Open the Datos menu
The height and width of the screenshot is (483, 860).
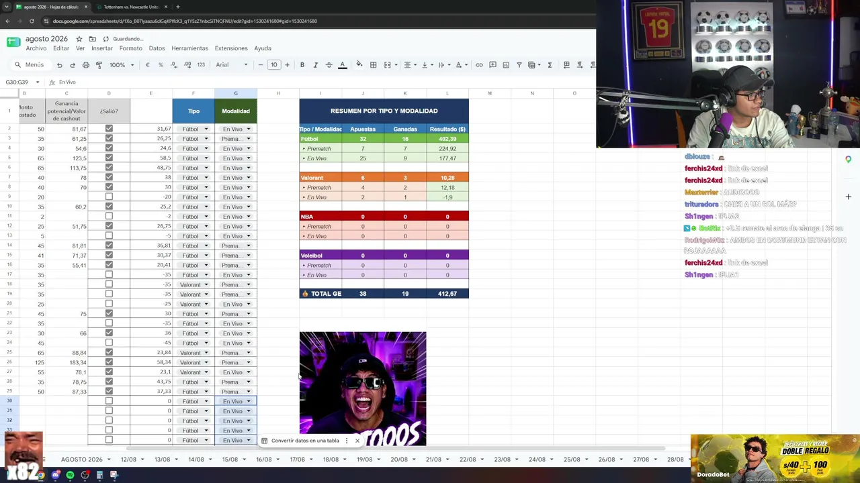(x=157, y=48)
